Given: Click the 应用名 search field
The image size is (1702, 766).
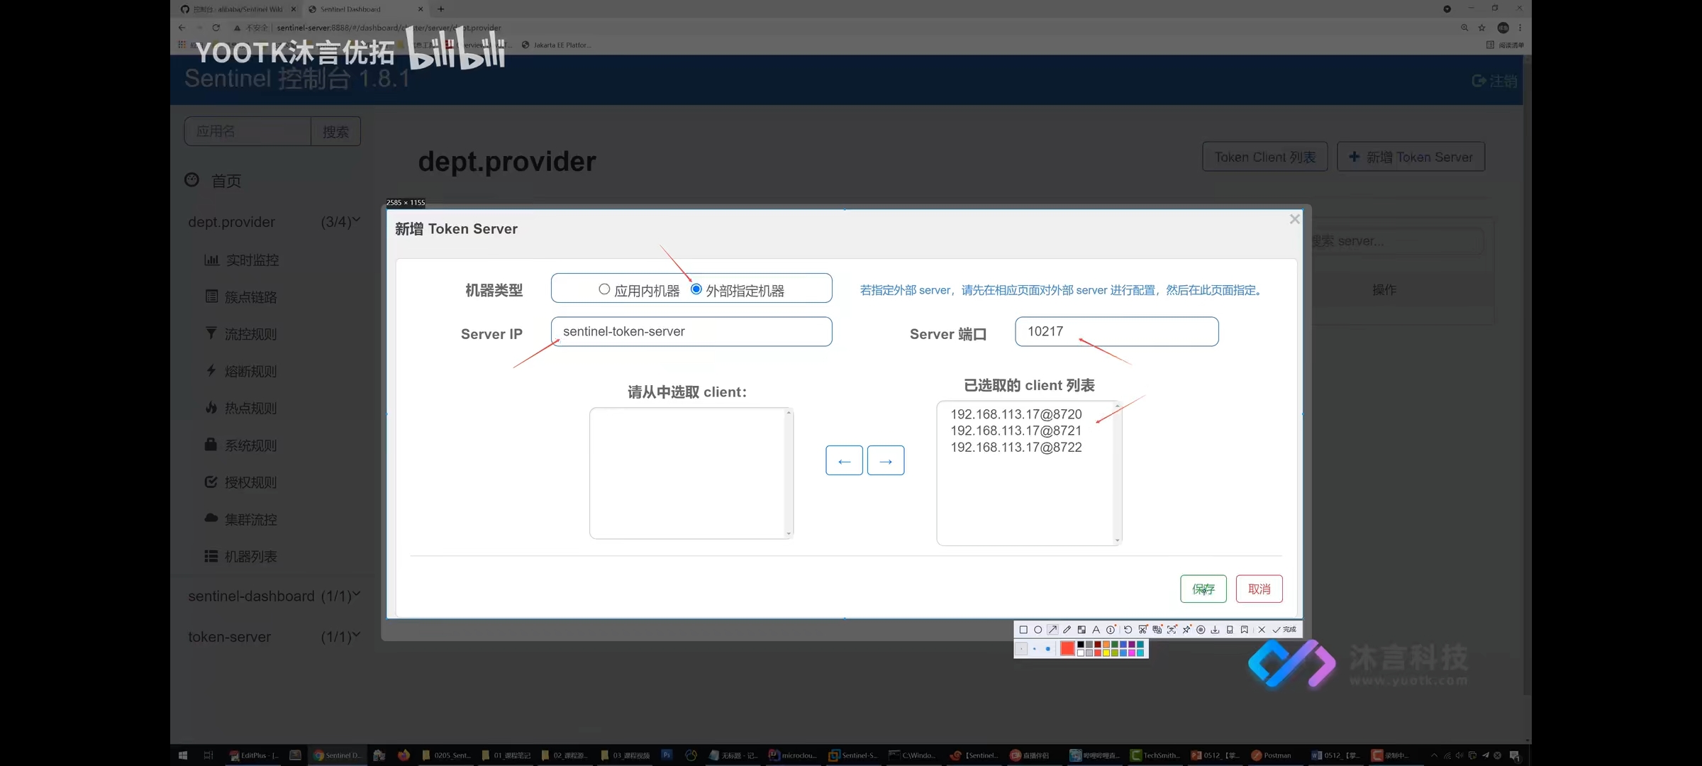Looking at the screenshot, I should click(247, 131).
